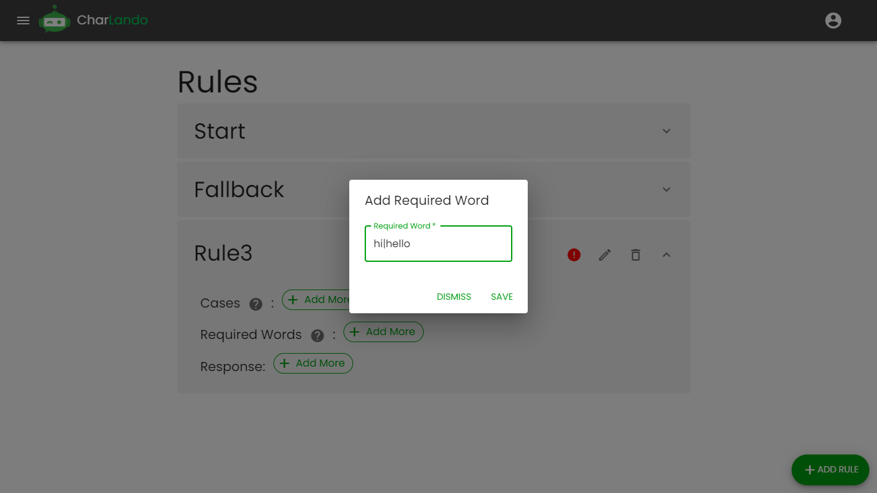Expand the Fallback rule section
877x493 pixels.
666,189
